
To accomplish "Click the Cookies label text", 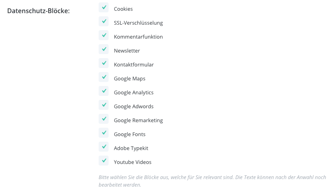I will [123, 9].
